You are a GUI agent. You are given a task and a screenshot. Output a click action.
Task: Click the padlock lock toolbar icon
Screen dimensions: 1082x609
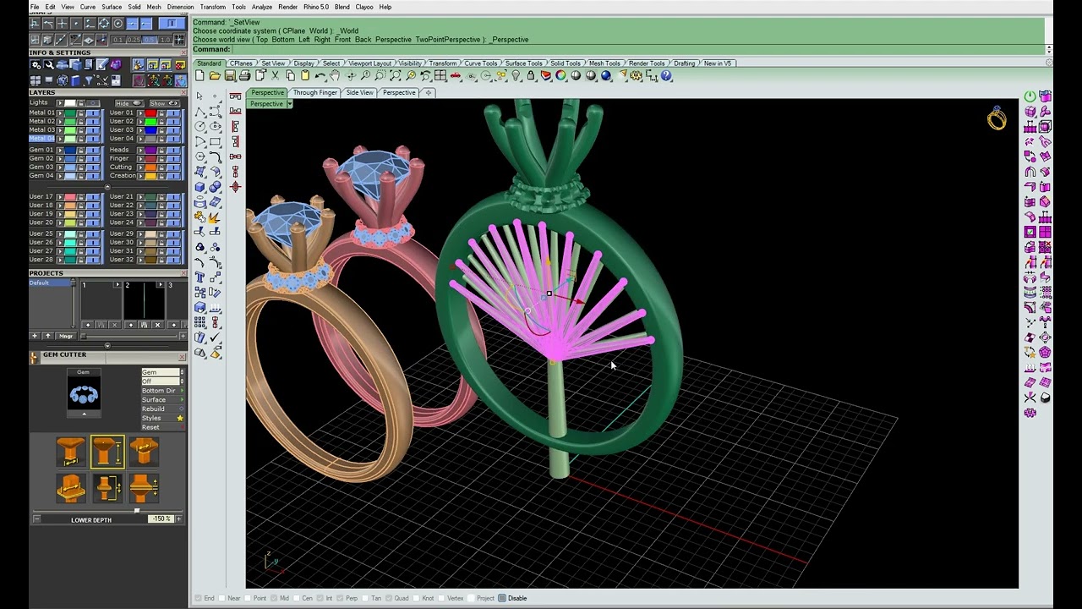pyautogui.click(x=531, y=76)
